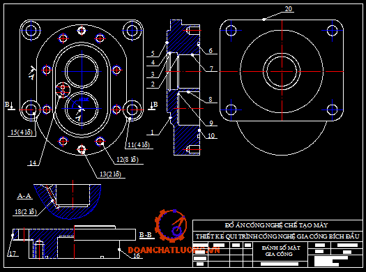Viewport: 366px width, 272px height.
Task: Select callout number 6 on the section view
Action: coord(211,51)
